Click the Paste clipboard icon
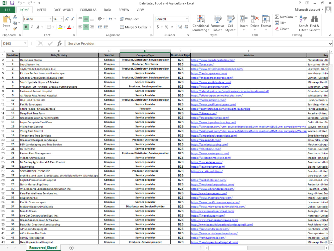334x251 pixels. point(7,19)
